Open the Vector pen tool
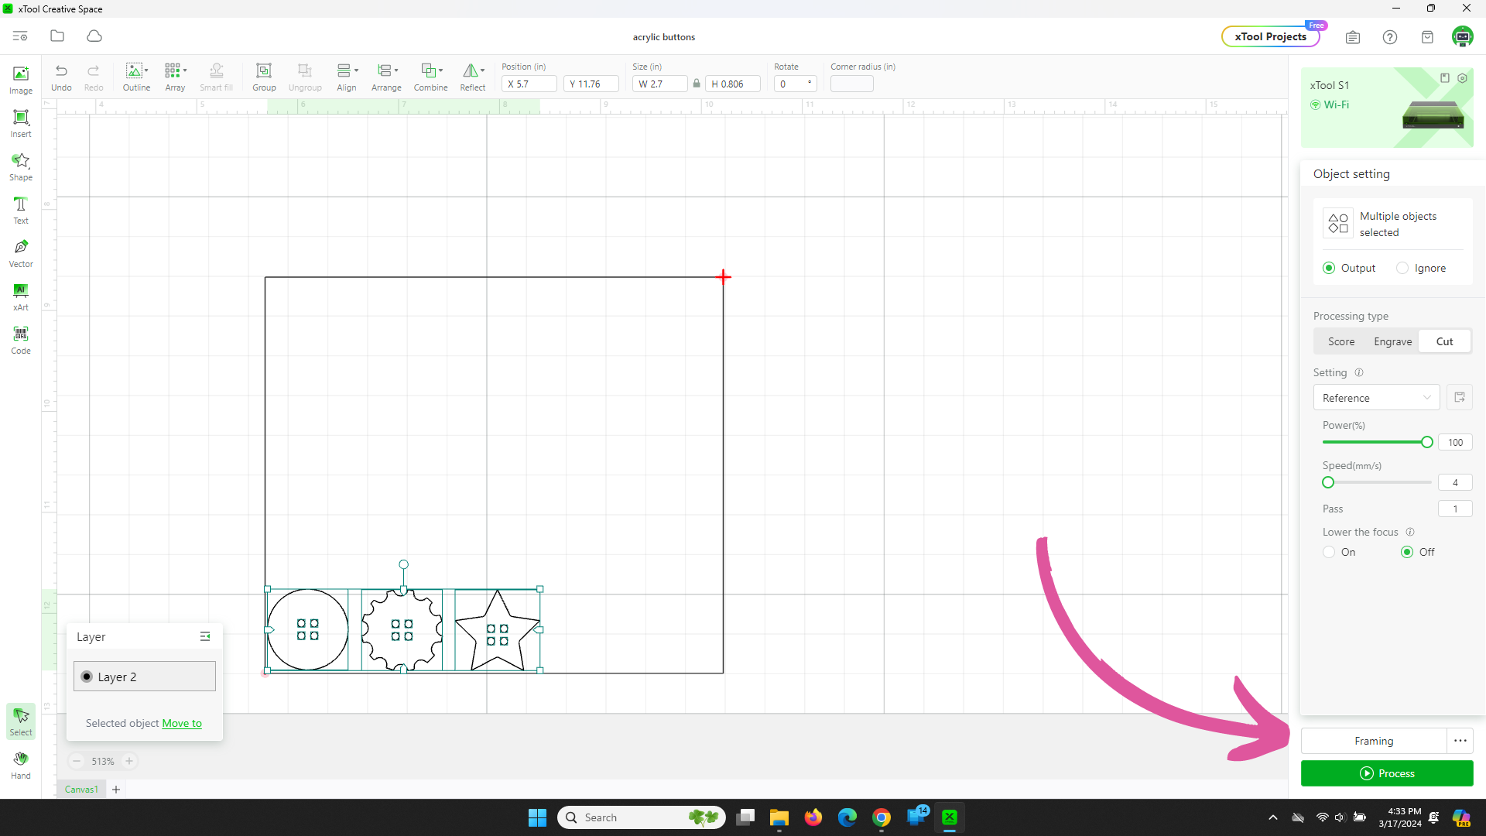1486x836 pixels. pos(21,253)
